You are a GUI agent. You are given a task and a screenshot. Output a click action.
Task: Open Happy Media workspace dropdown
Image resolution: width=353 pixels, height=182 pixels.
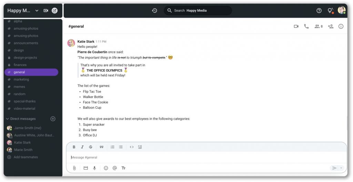pyautogui.click(x=37, y=11)
